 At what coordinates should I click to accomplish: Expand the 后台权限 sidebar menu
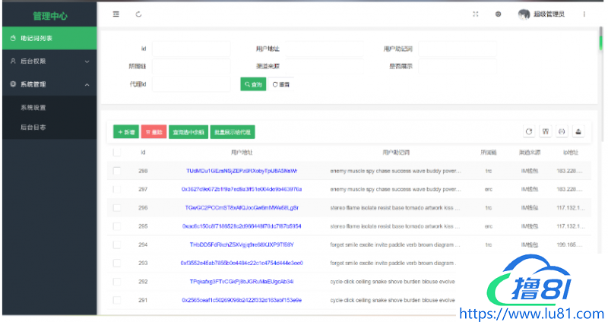49,61
